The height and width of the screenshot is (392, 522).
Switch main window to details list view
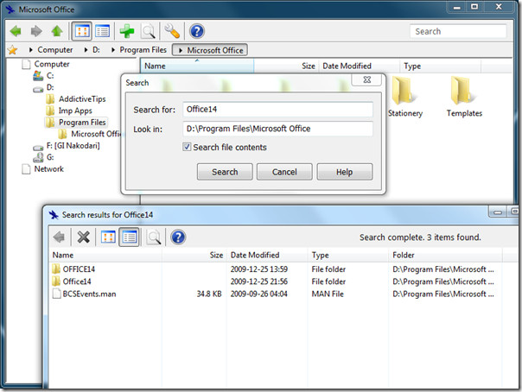tap(103, 31)
